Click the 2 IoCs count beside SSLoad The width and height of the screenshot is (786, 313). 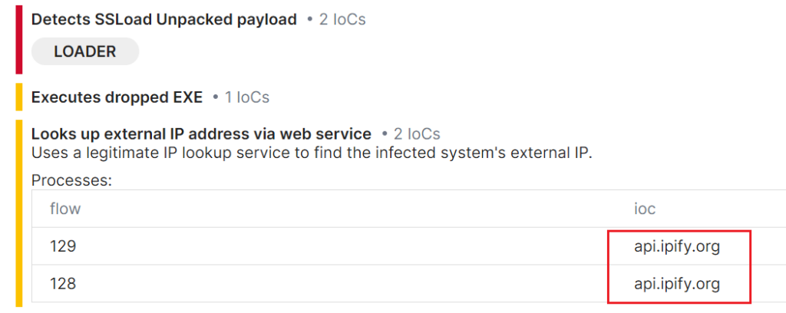[342, 20]
